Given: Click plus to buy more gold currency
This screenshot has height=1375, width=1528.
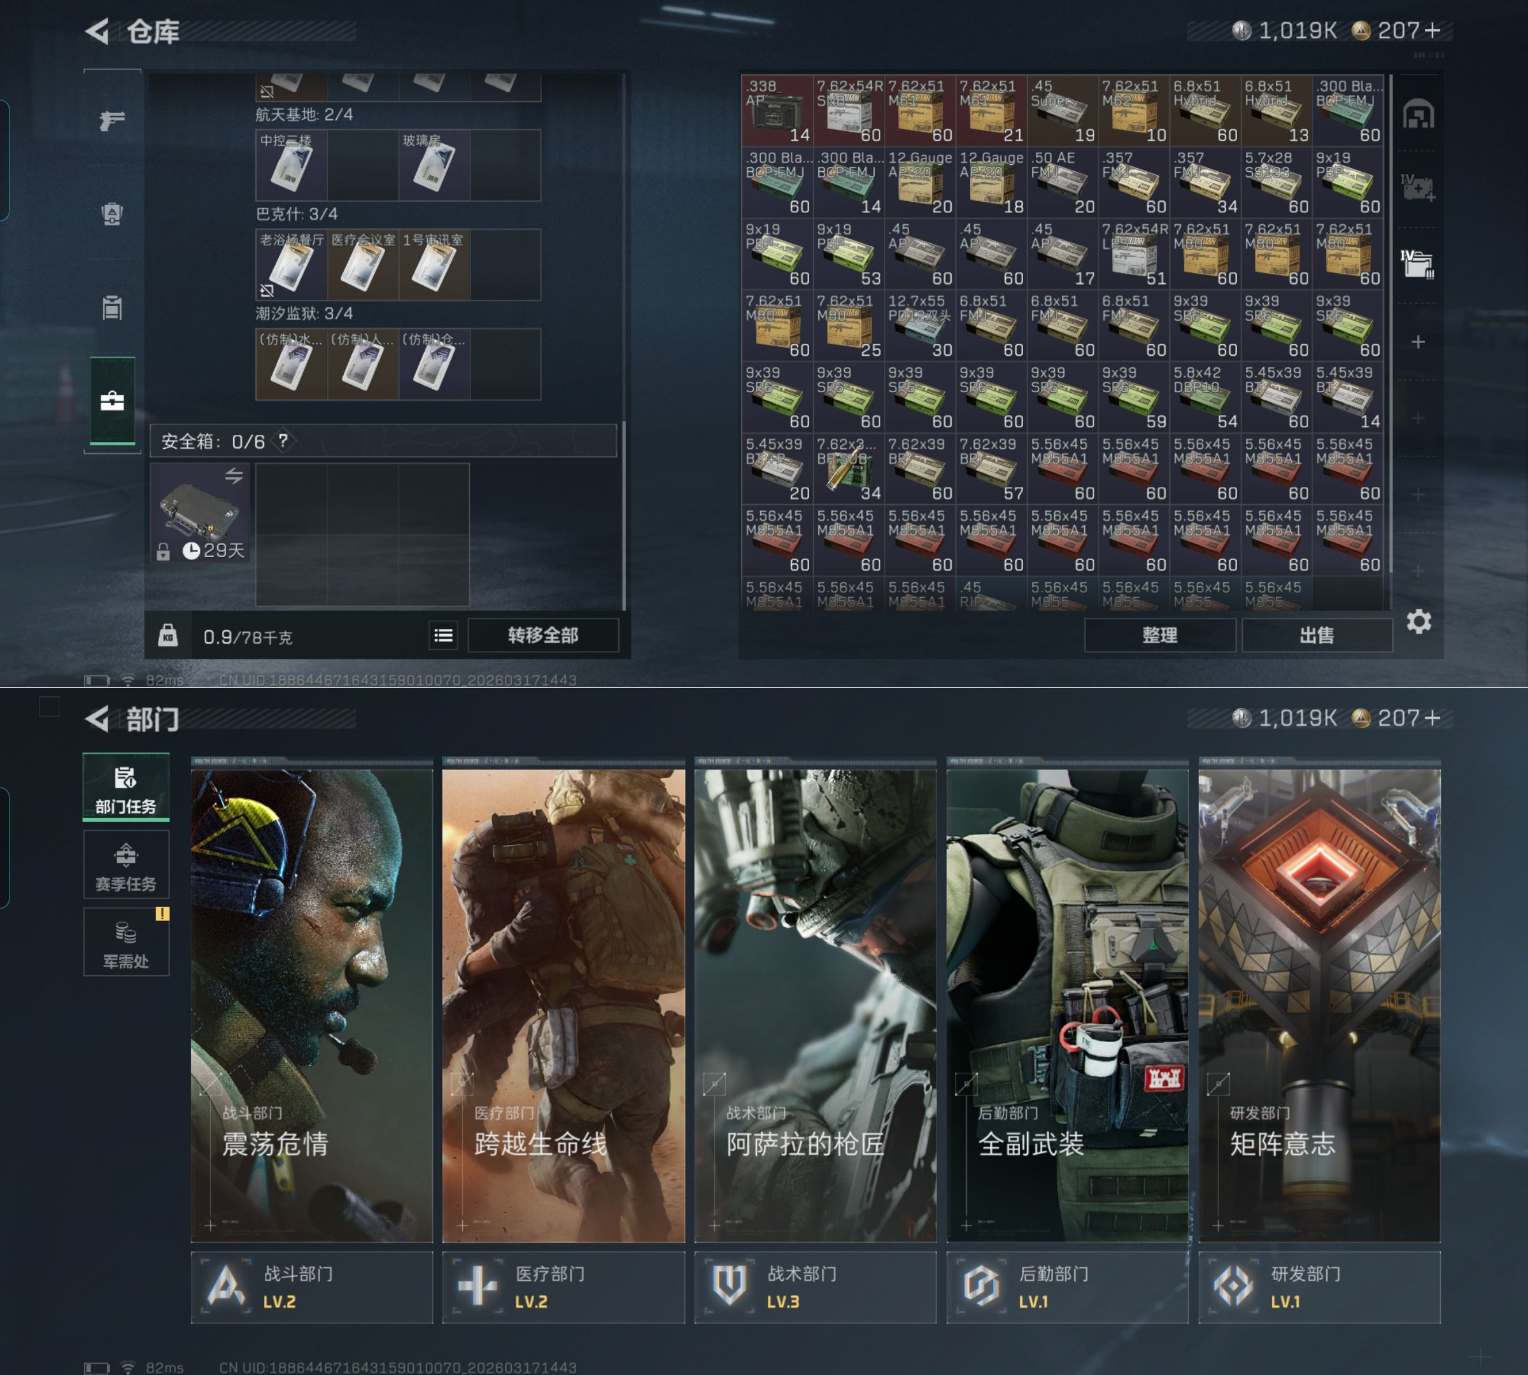Looking at the screenshot, I should point(1432,30).
